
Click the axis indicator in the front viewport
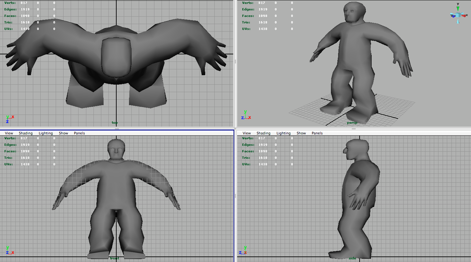coord(9,251)
